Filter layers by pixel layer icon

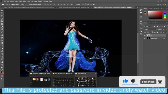click(x=155, y=26)
